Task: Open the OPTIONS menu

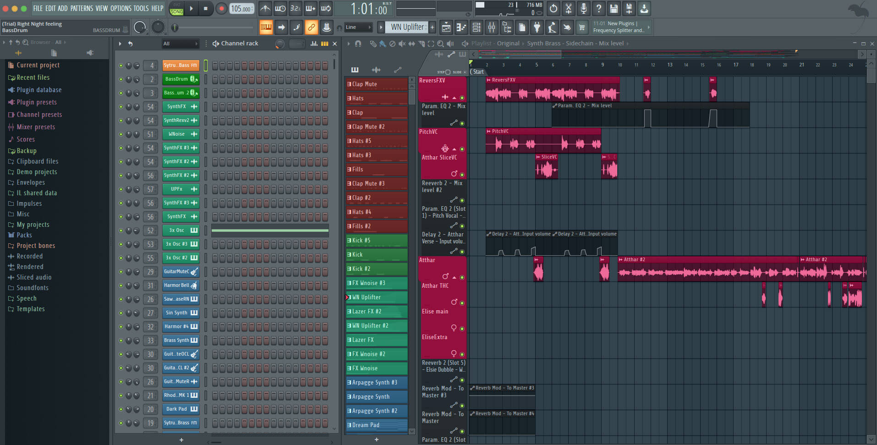Action: click(121, 8)
